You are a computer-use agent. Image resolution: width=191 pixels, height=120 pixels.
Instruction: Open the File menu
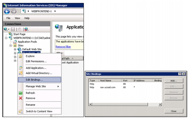coord(8,18)
